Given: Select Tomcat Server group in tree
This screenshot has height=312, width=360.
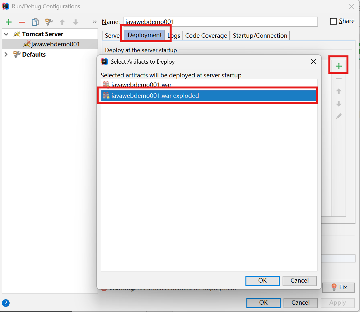Looking at the screenshot, I should pos(43,34).
